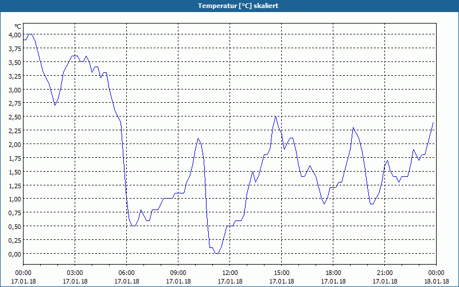Click the 18.01.18 date label

point(436,281)
